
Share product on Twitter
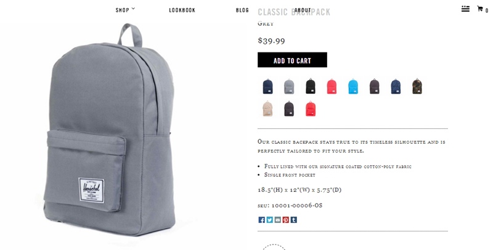(270, 220)
